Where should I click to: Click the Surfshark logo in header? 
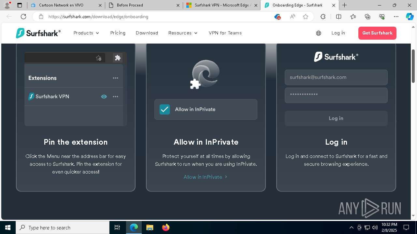click(38, 33)
